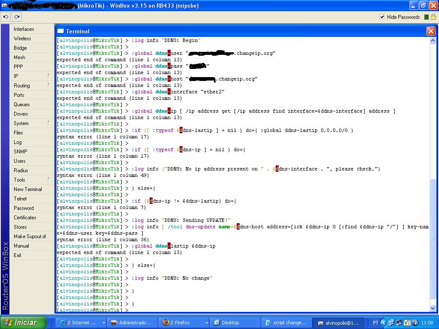Select the alvinopolis@1... taskbar button
Image resolution: width=439 pixels, height=329 pixels.
(x=338, y=323)
